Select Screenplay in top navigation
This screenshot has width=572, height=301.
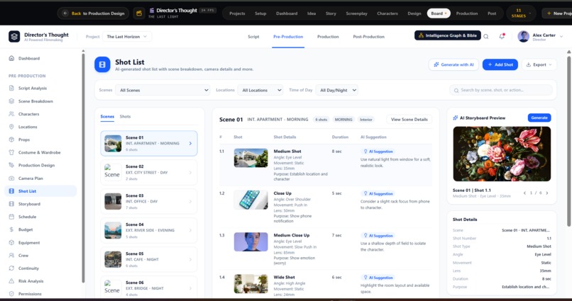click(356, 13)
